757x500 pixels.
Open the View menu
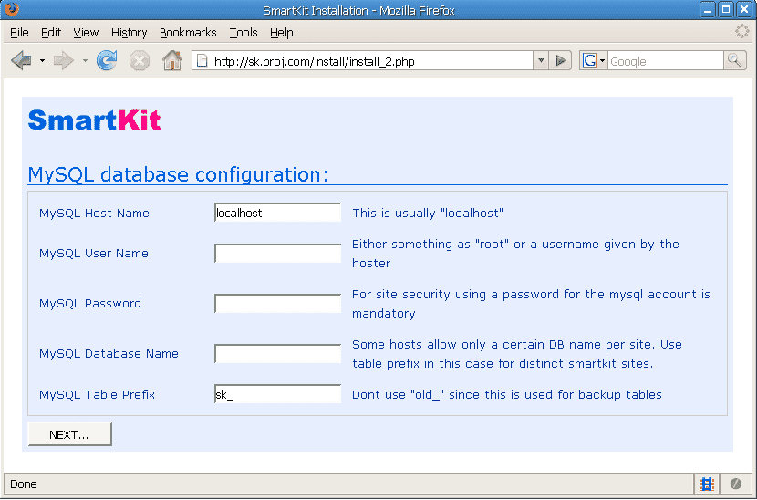point(86,32)
